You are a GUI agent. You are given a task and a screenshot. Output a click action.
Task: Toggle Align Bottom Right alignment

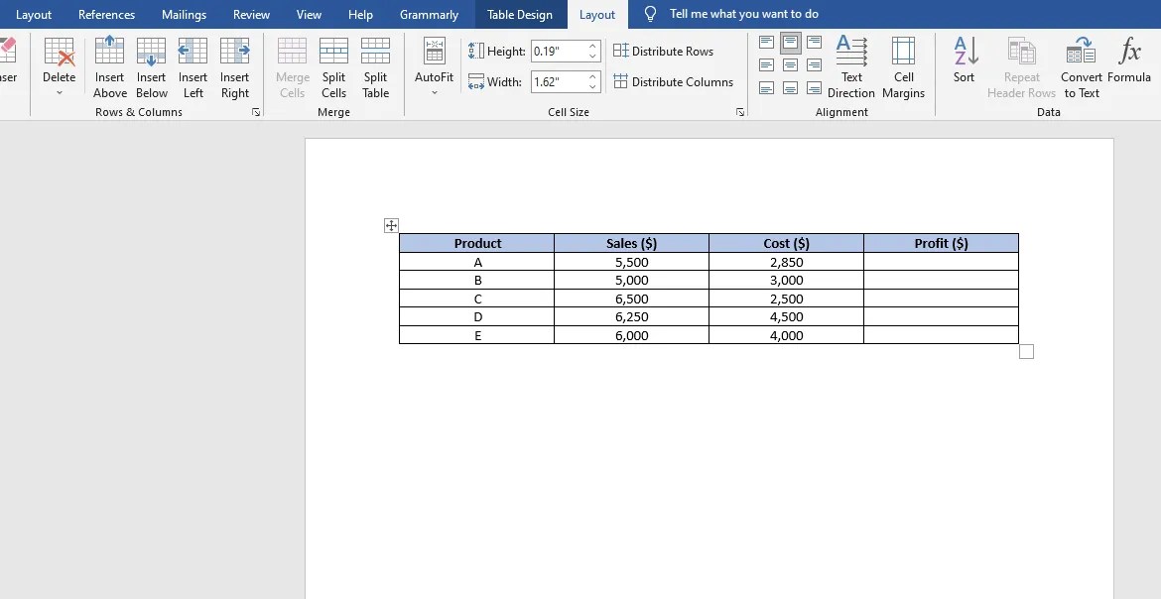pos(815,88)
